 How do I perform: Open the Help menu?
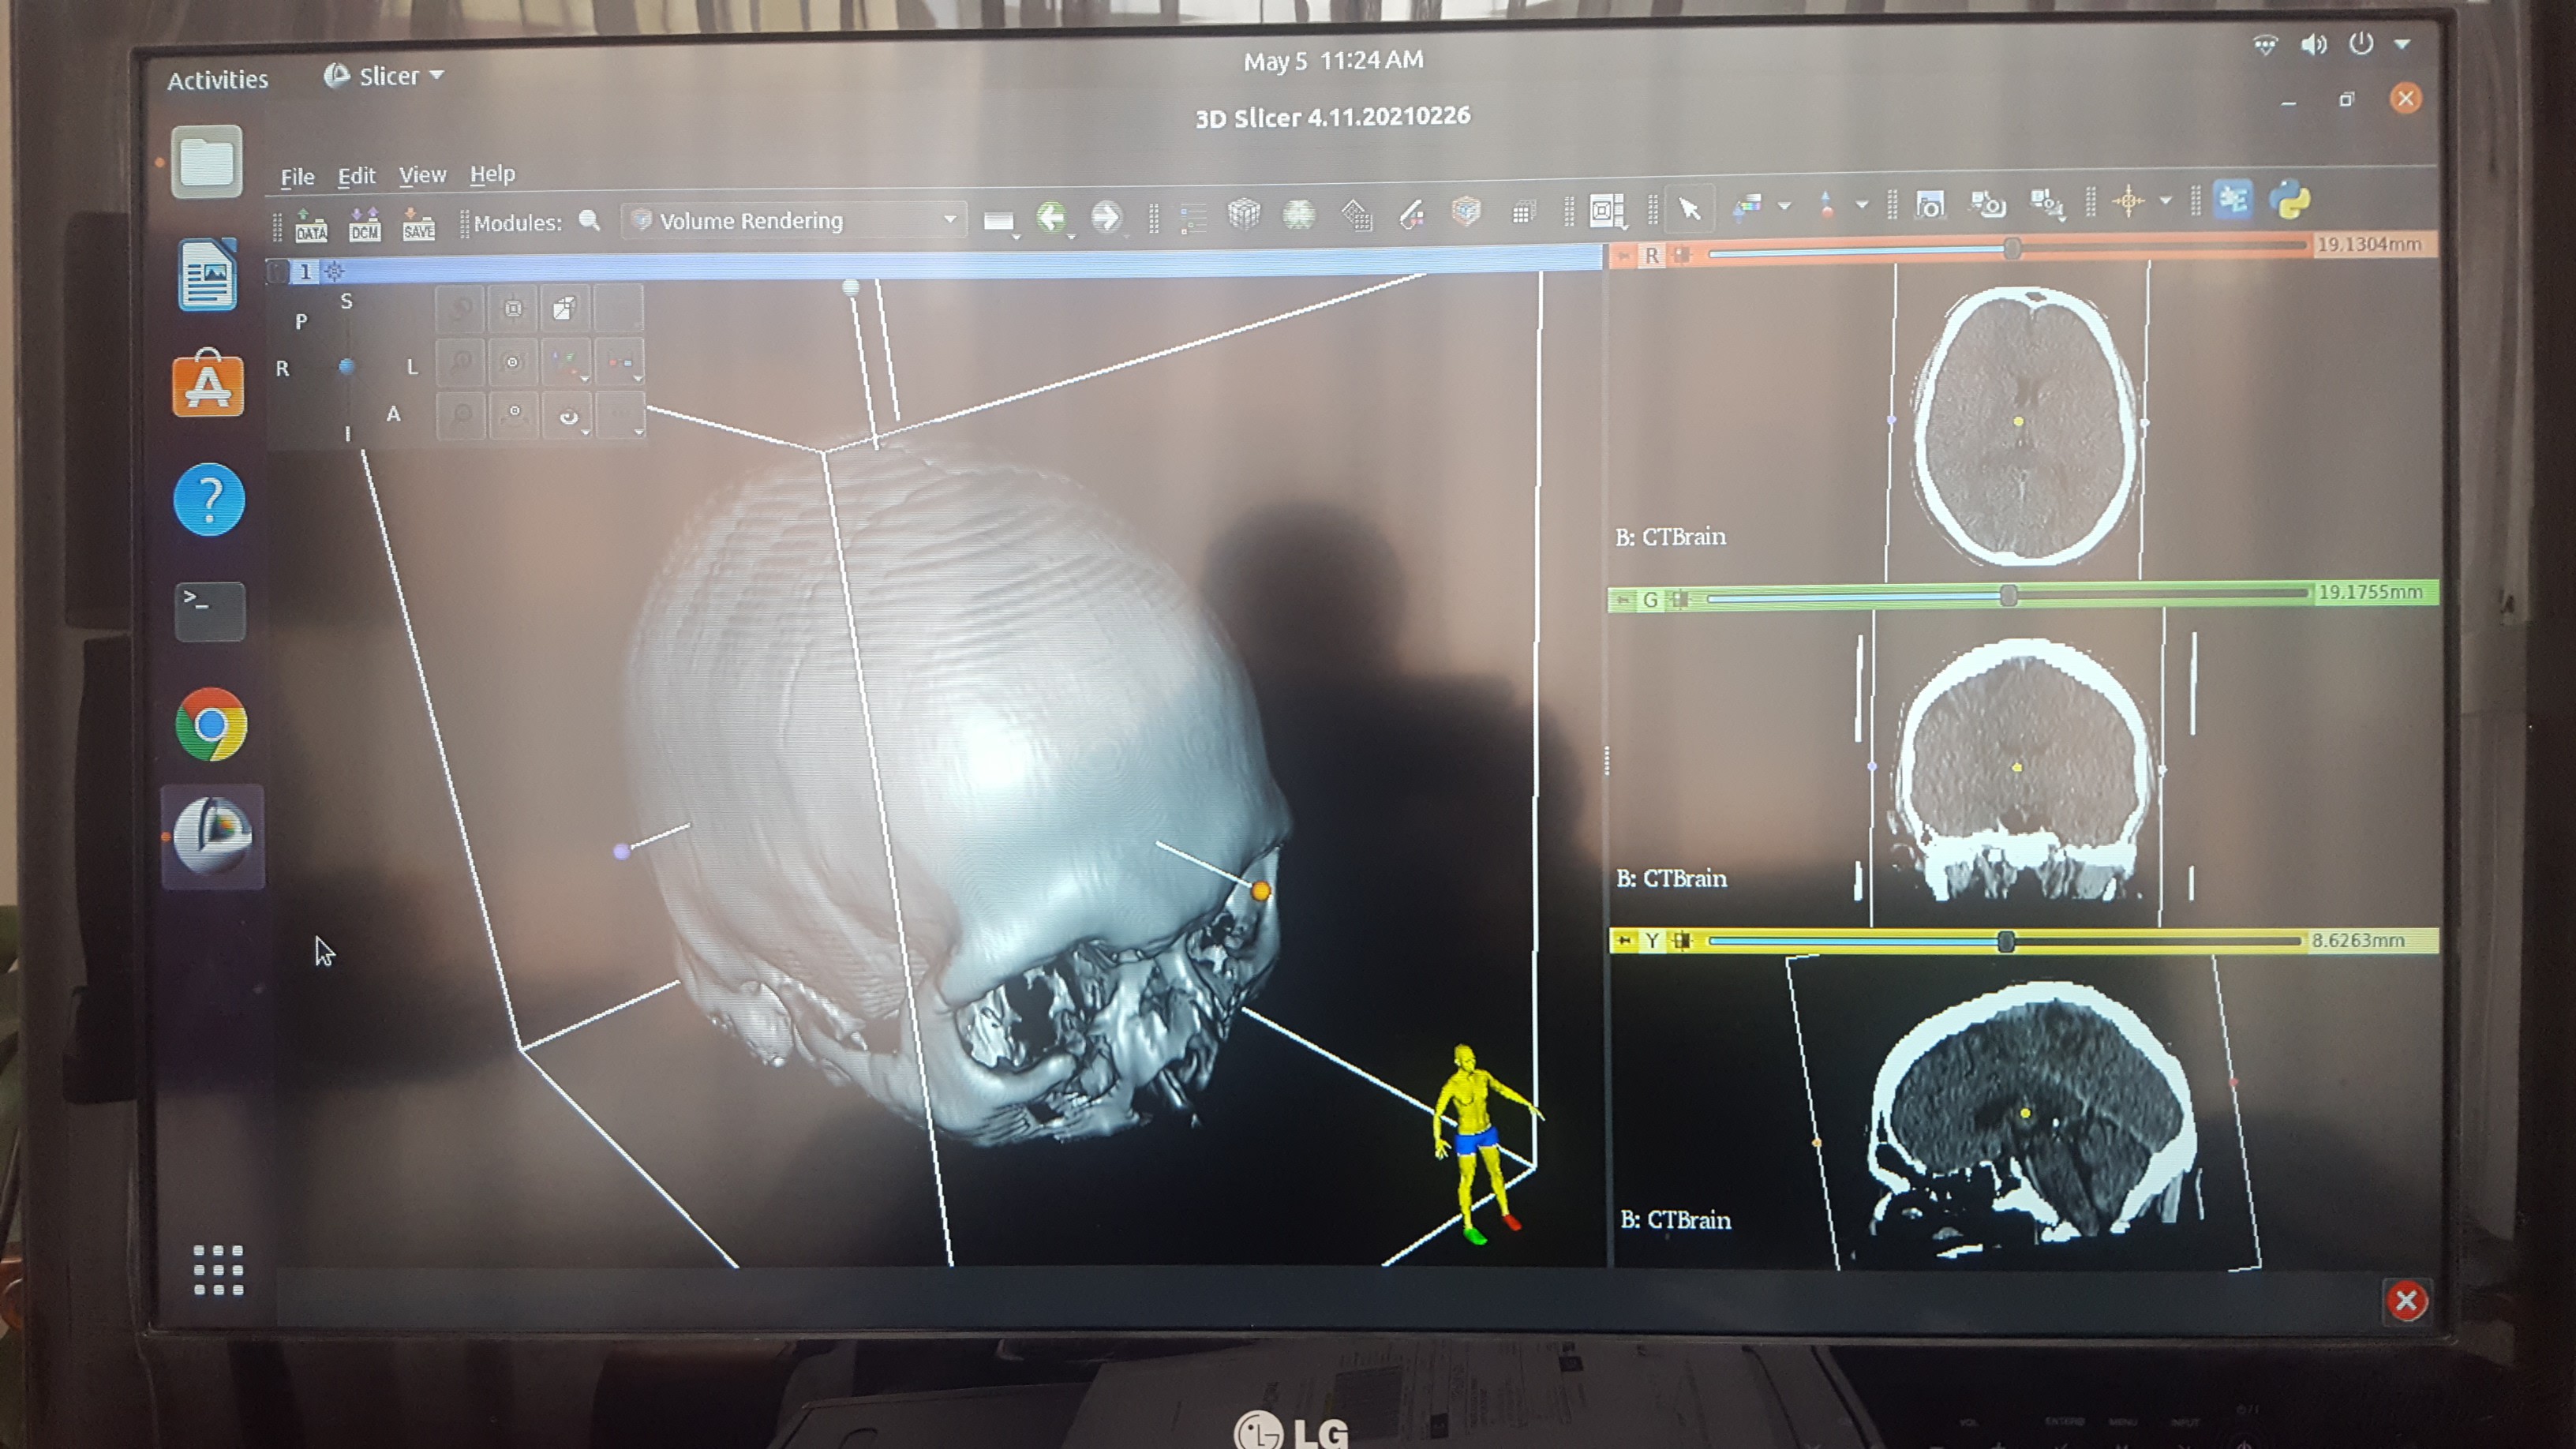coord(492,174)
